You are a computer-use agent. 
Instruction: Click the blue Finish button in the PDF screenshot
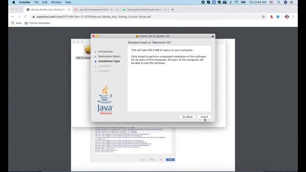tap(170, 160)
